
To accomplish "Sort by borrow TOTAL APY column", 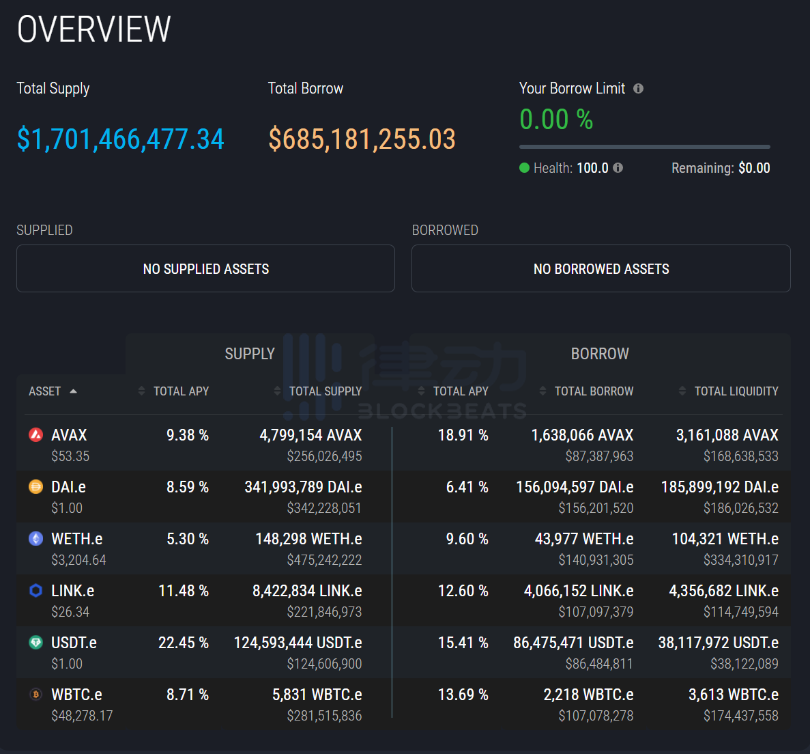I will coord(453,391).
